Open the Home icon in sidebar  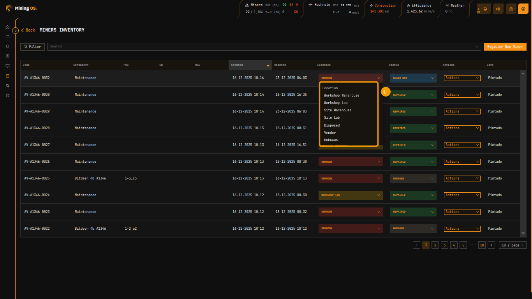click(7, 27)
